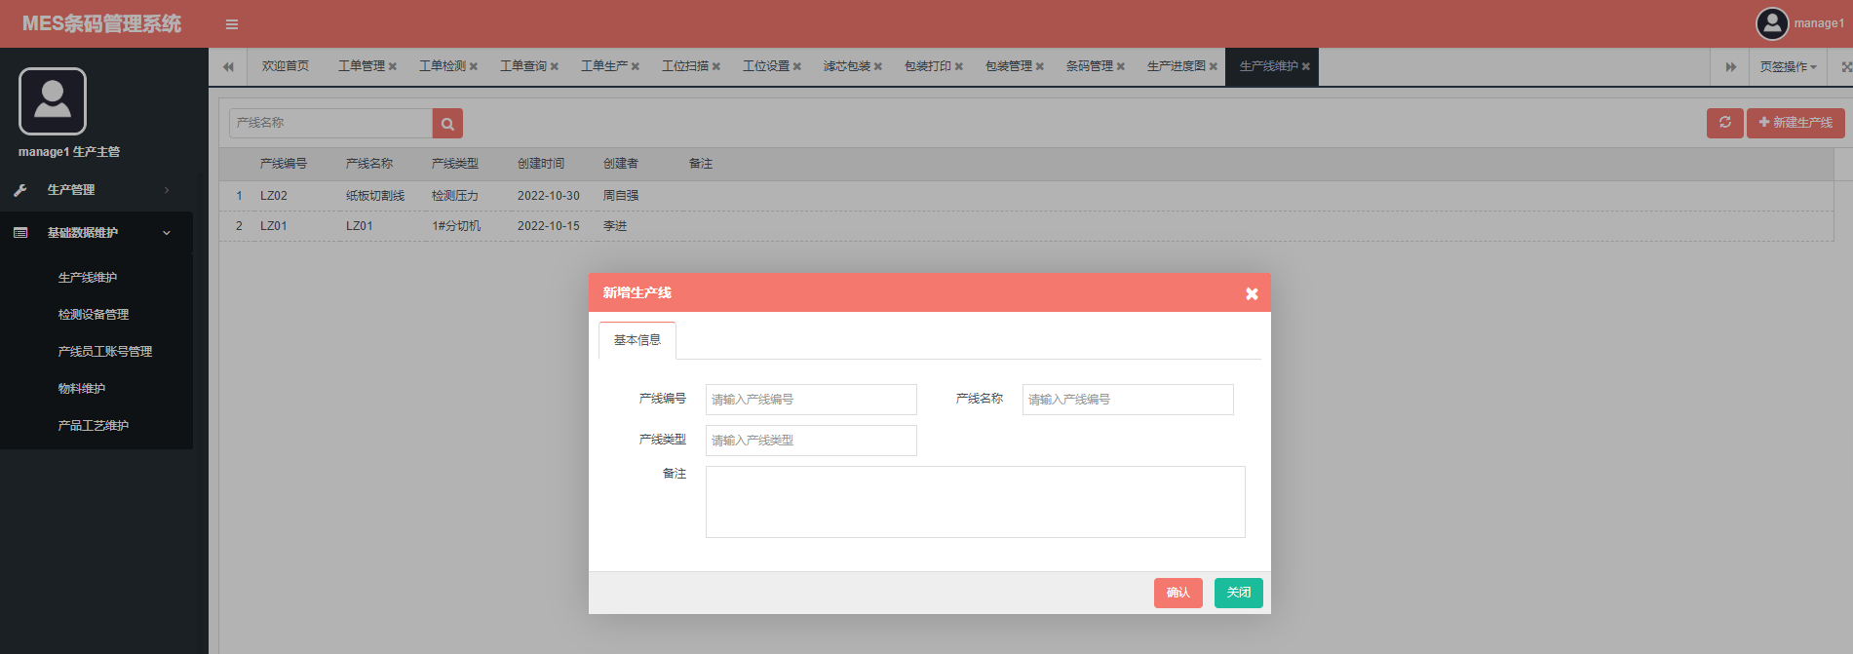The height and width of the screenshot is (654, 1853).
Task: Select the 1#分切机 cell
Action: 456,226
